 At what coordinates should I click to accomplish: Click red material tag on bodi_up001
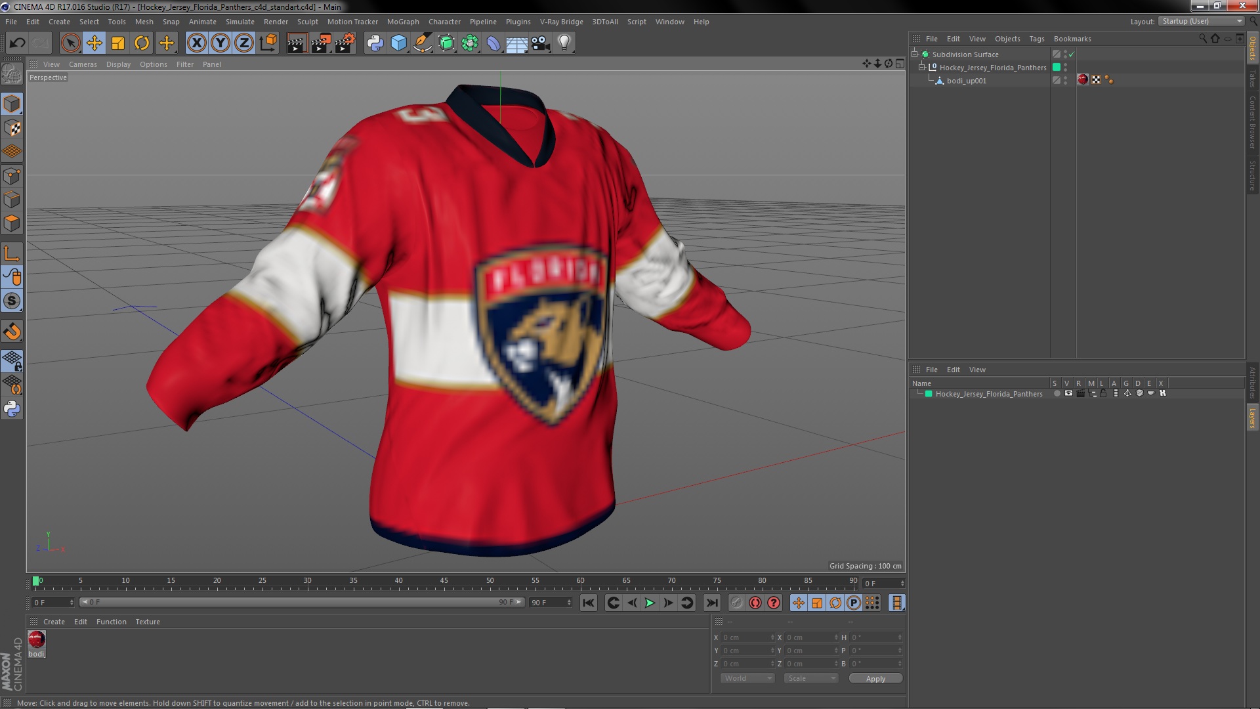(1083, 80)
